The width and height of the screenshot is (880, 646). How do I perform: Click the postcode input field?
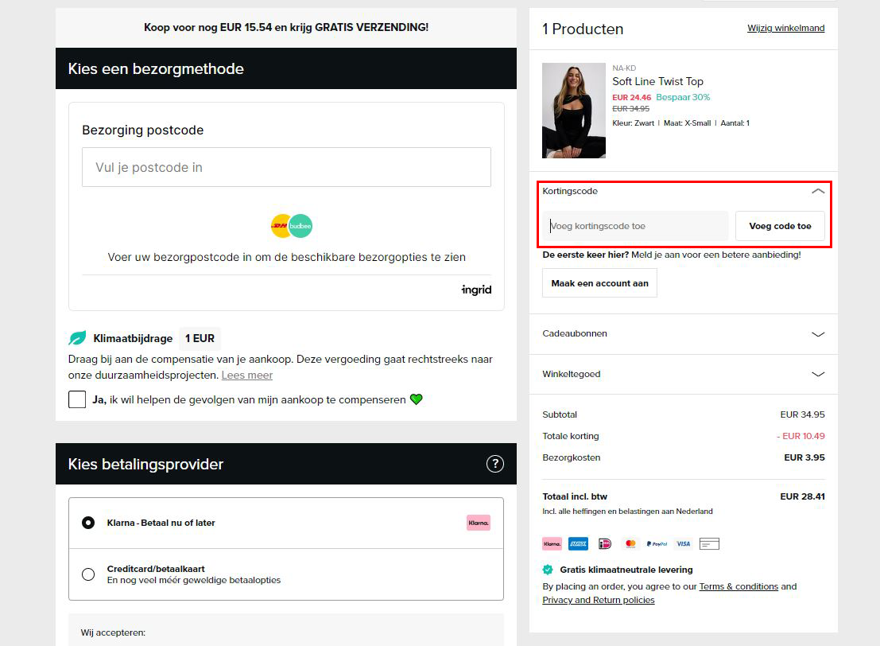coord(286,167)
